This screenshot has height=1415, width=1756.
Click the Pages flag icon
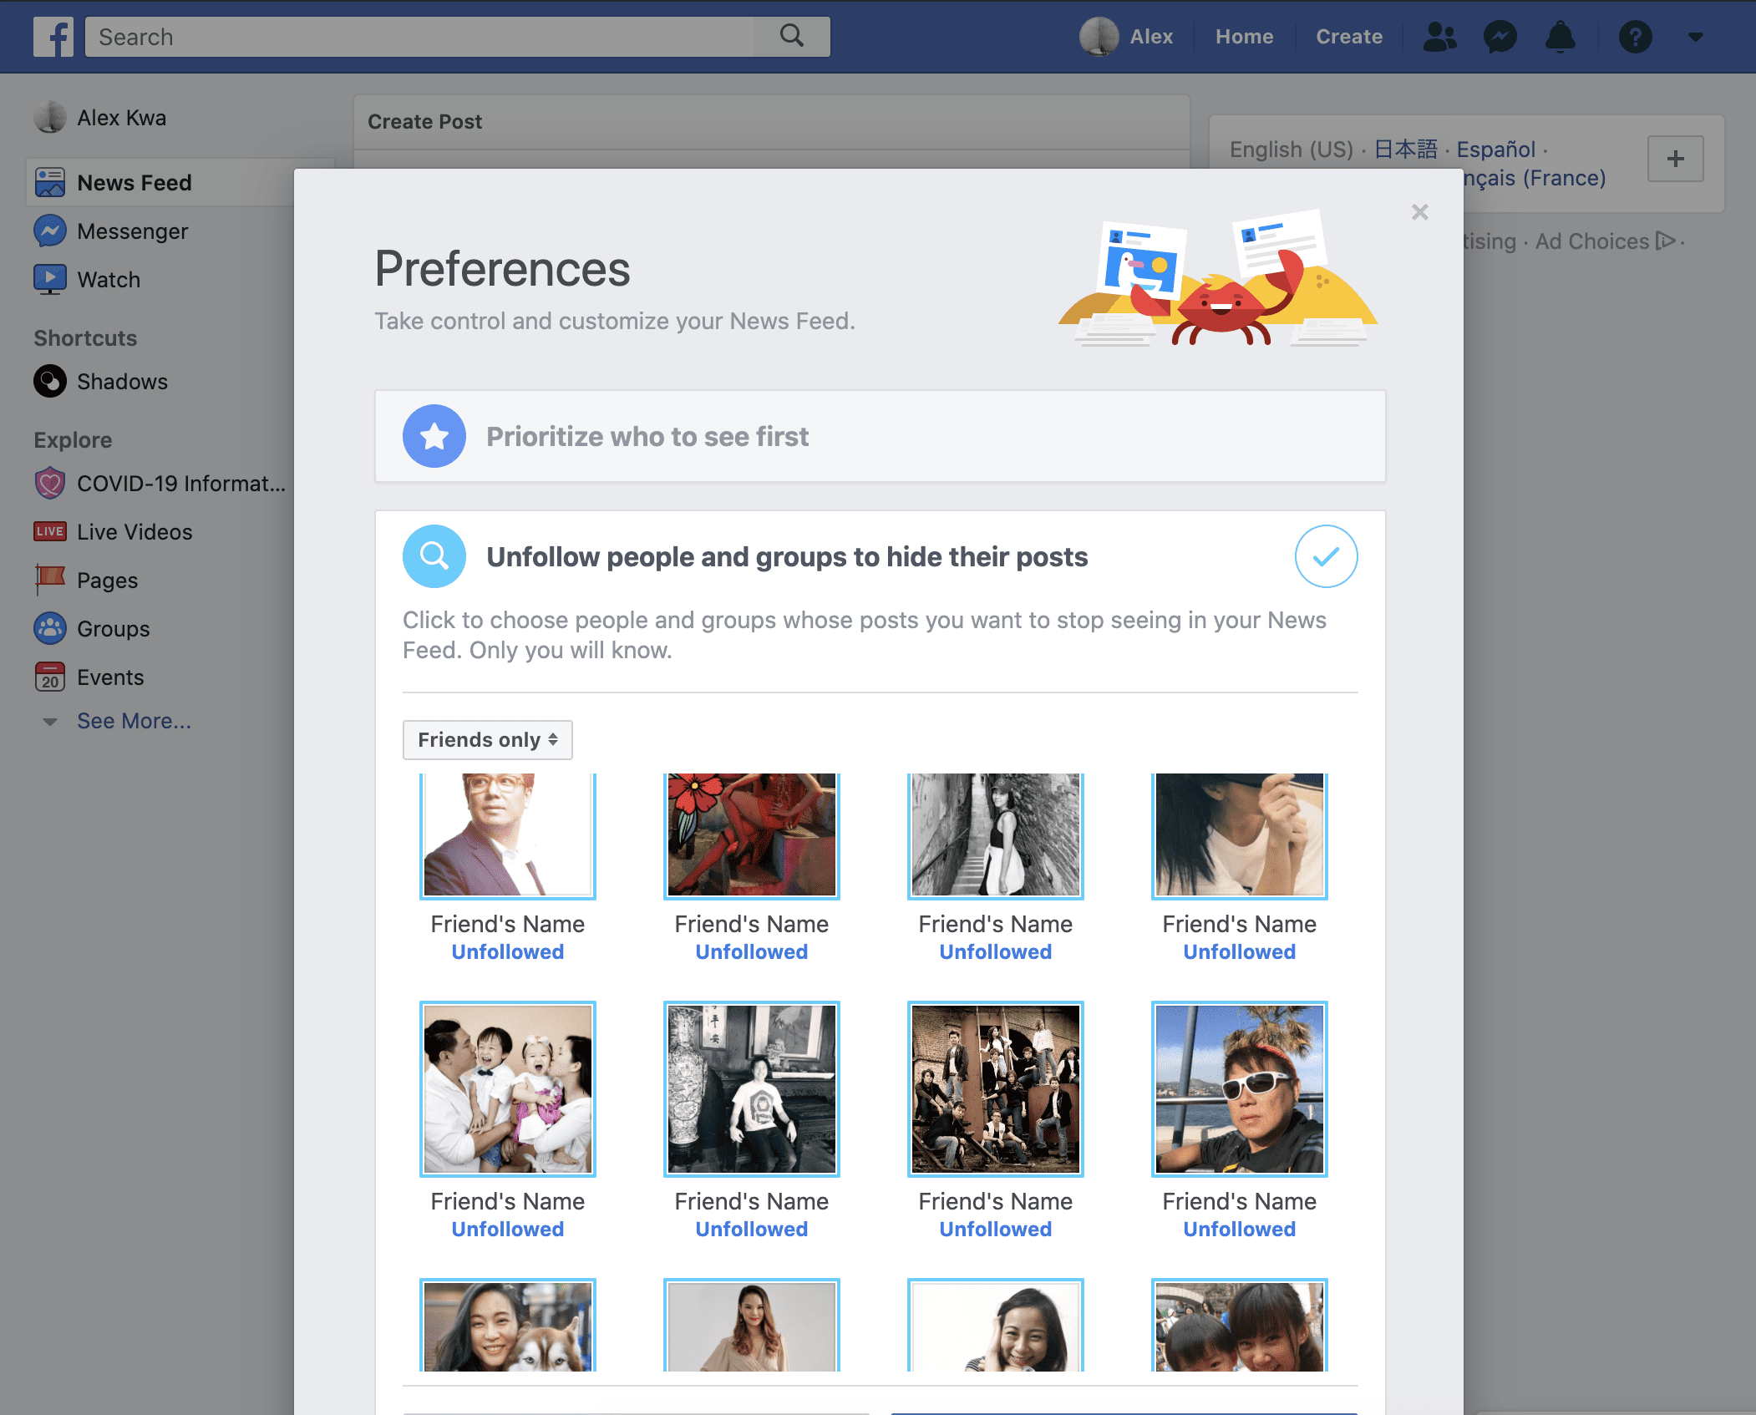pyautogui.click(x=50, y=580)
